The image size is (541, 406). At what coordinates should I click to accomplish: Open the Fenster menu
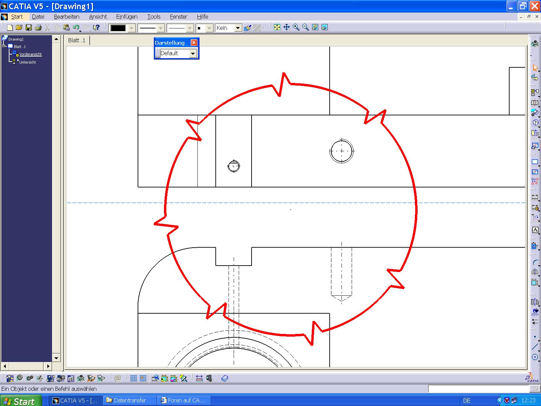click(179, 17)
